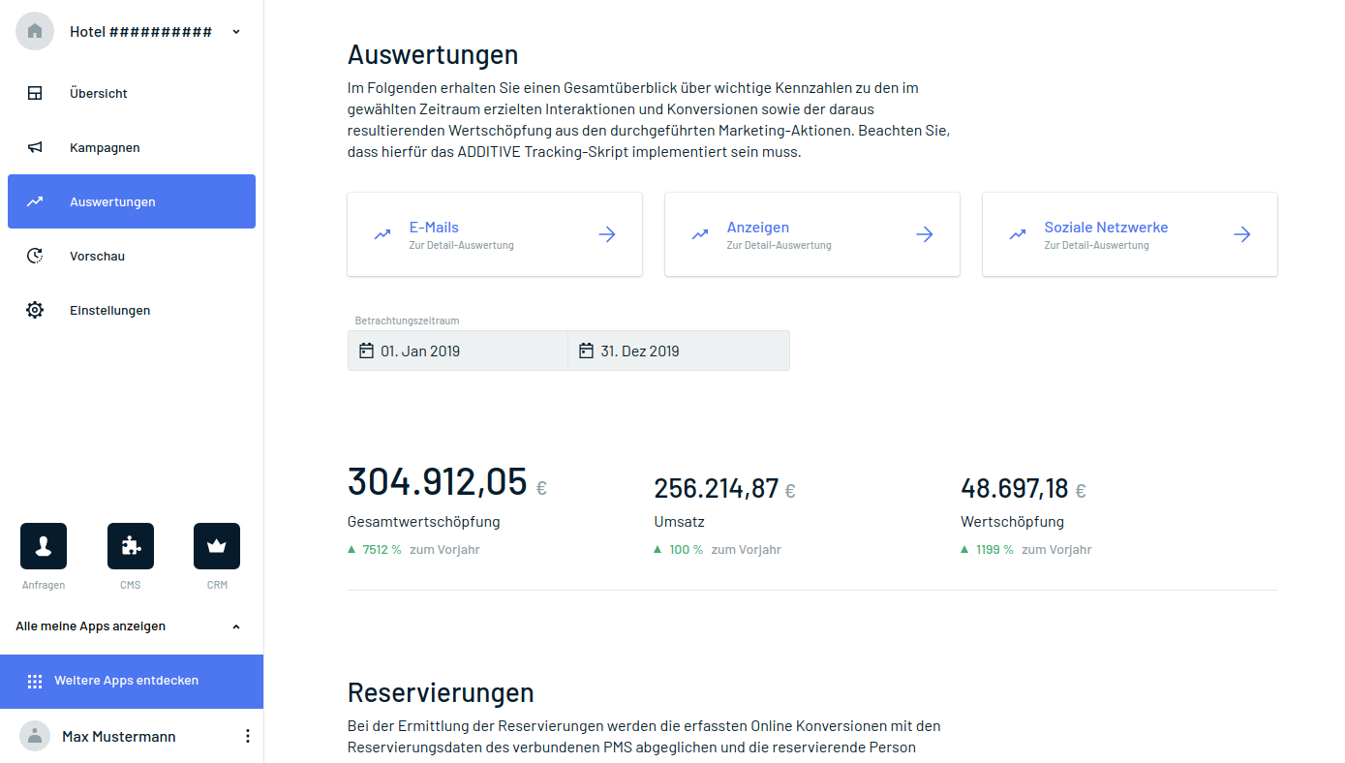
Task: Open Kampagnen in the sidebar
Action: (x=105, y=148)
